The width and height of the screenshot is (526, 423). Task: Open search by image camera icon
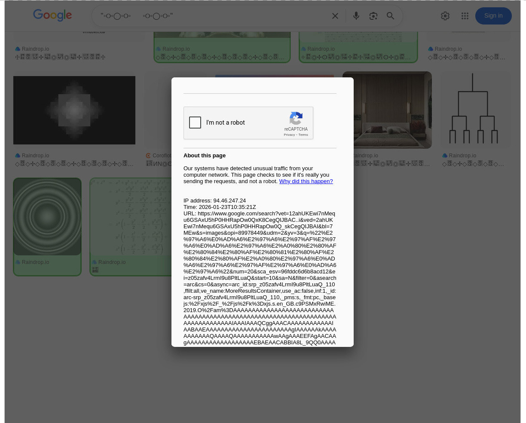(x=373, y=16)
